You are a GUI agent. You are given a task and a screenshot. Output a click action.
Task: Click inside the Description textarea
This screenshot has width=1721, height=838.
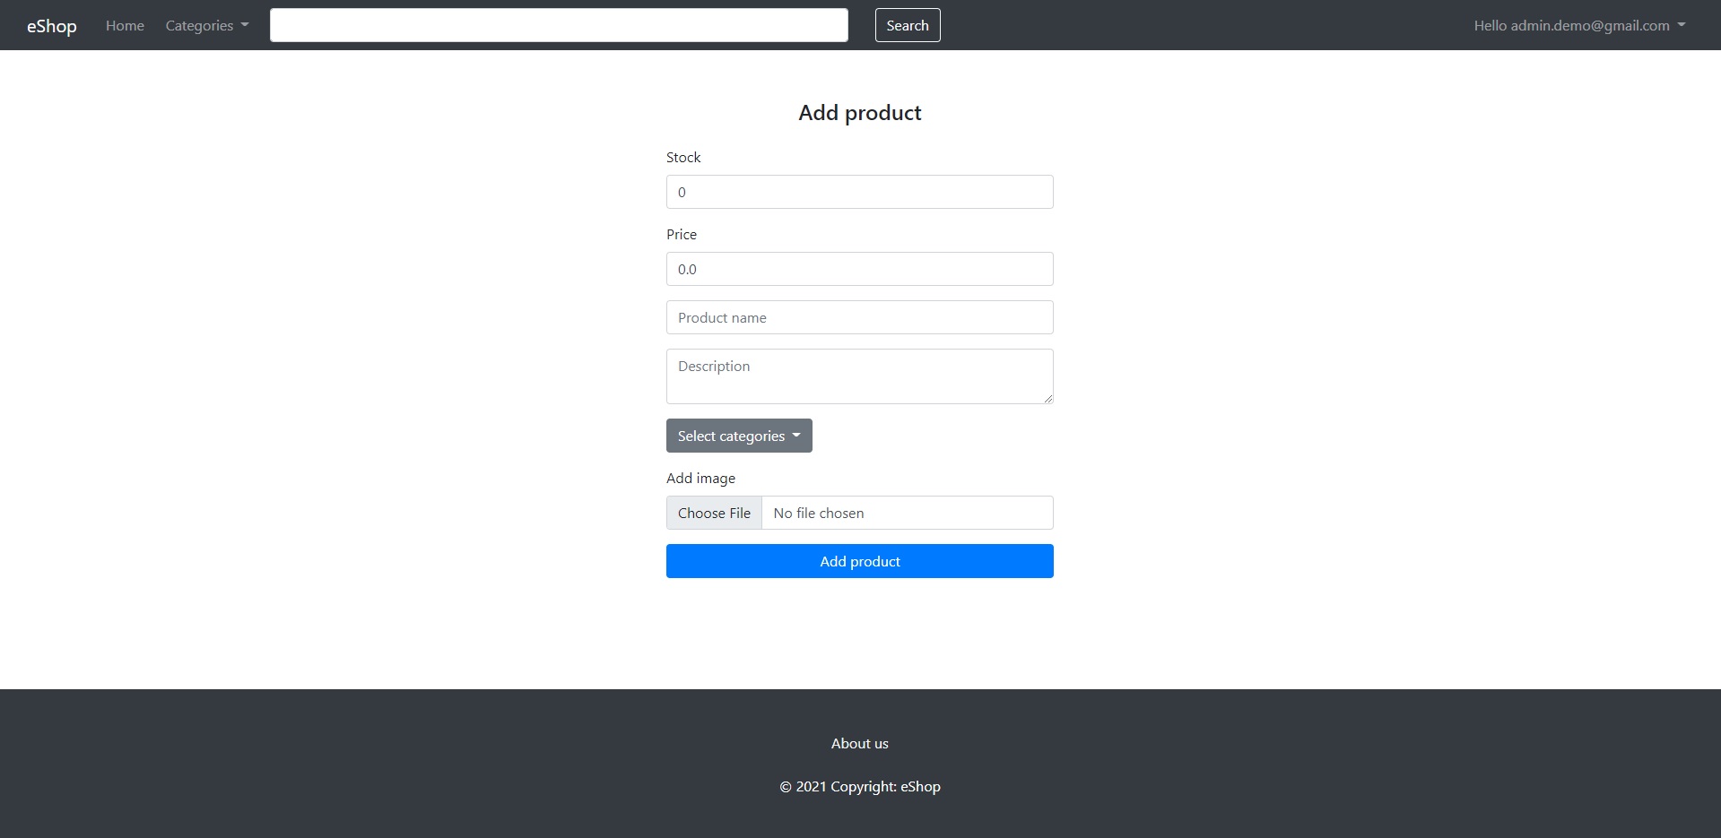859,376
